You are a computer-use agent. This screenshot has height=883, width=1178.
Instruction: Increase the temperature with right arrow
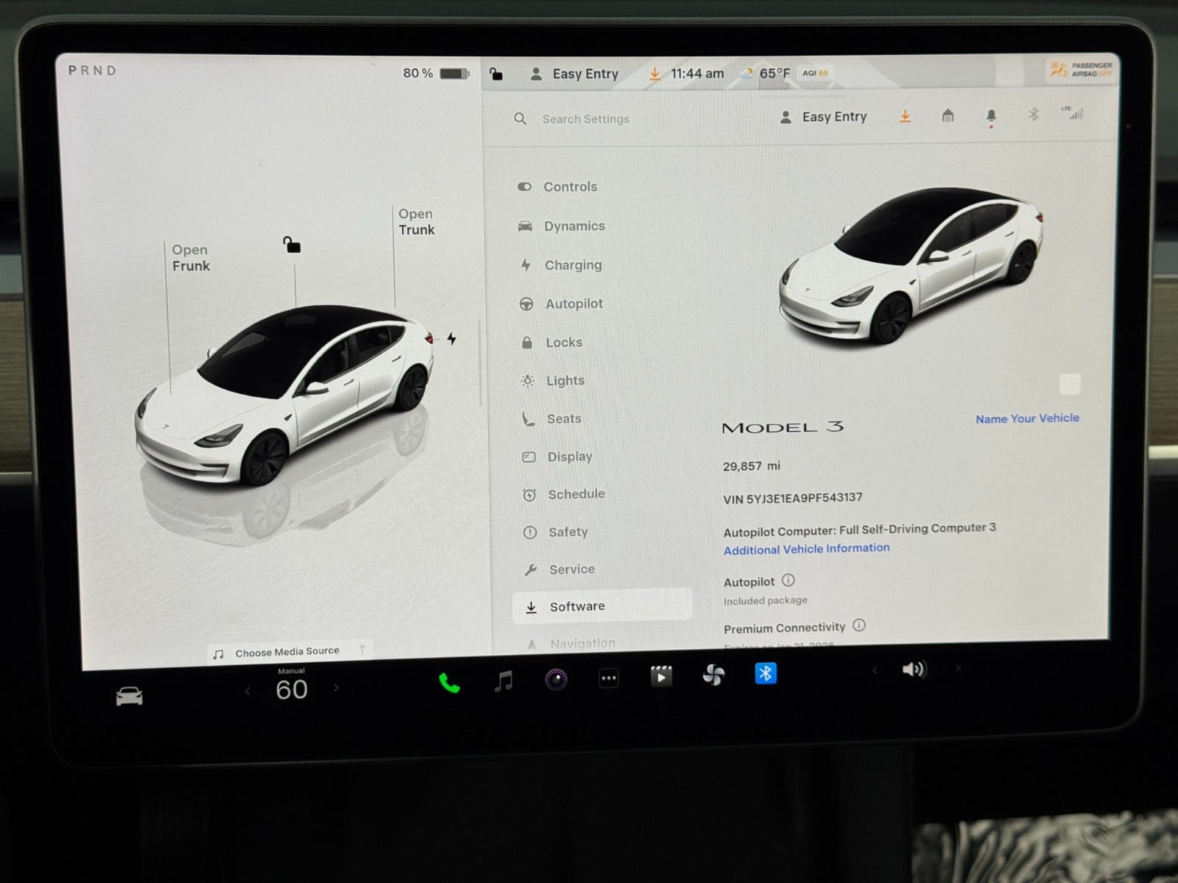pos(336,688)
